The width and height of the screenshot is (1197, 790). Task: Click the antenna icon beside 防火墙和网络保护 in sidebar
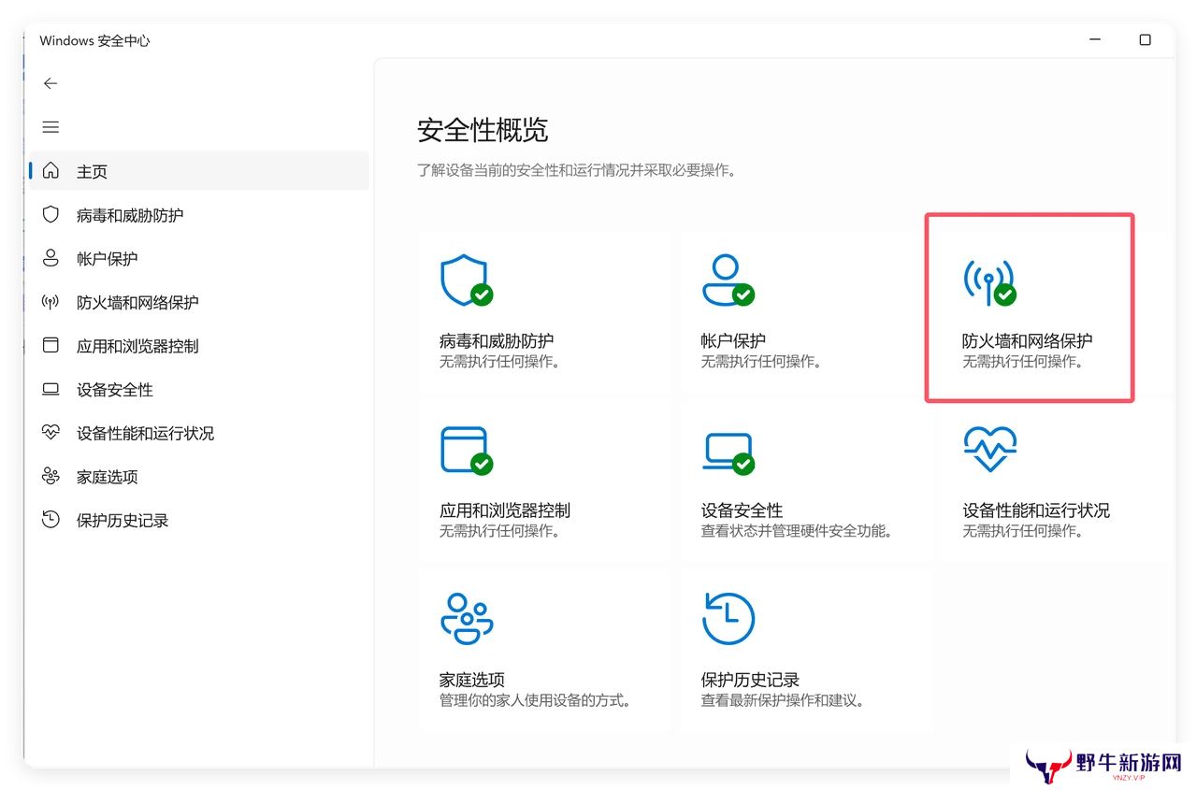[x=50, y=302]
